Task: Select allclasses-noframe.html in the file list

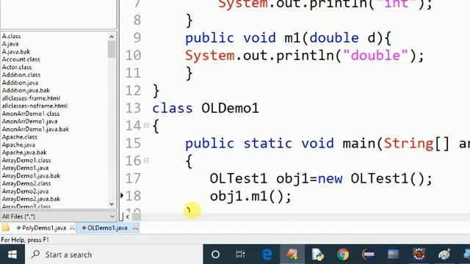Action: pos(35,106)
